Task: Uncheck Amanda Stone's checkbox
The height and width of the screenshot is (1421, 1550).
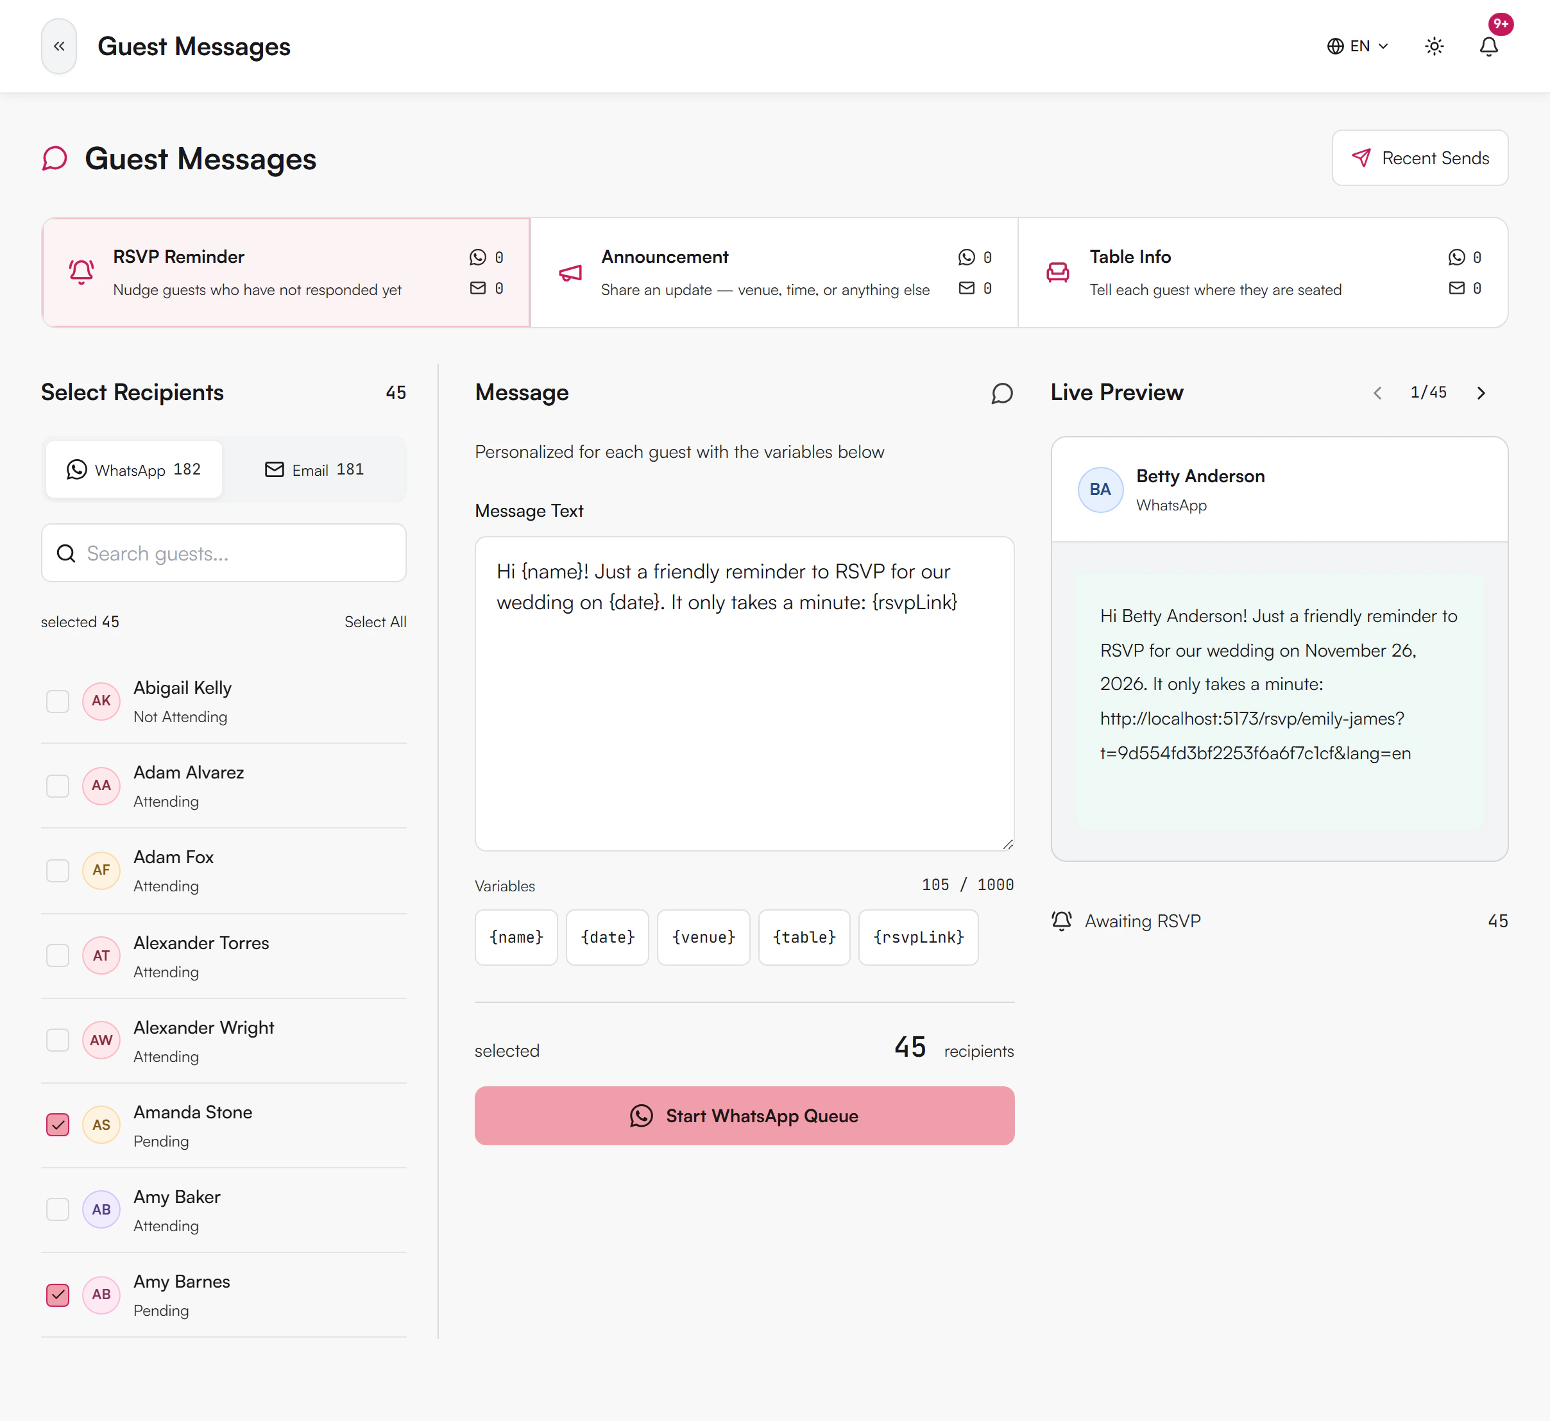Action: [x=58, y=1125]
